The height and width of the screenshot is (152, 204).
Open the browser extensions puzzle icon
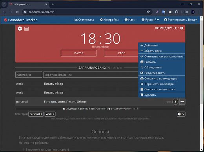click(x=177, y=12)
